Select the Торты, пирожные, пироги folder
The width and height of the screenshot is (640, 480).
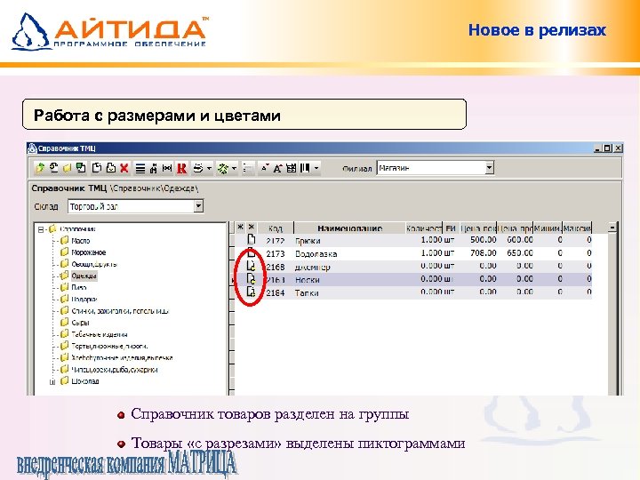[109, 346]
